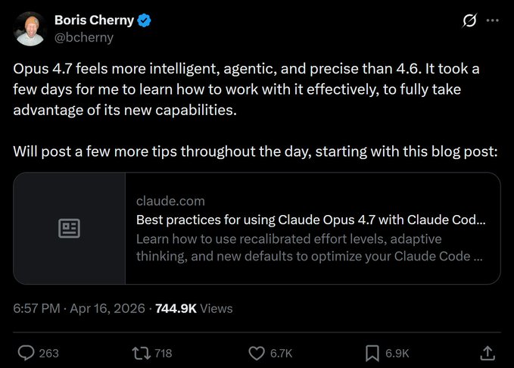Click the 6:57 PM Apr 16, 2026 timestamp
Image resolution: width=514 pixels, height=368 pixels.
[x=79, y=308]
